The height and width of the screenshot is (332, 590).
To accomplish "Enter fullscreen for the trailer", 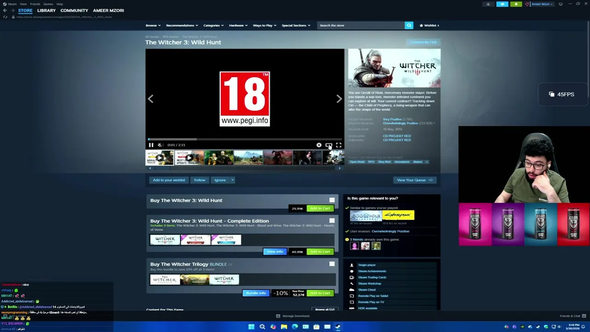I will [338, 145].
